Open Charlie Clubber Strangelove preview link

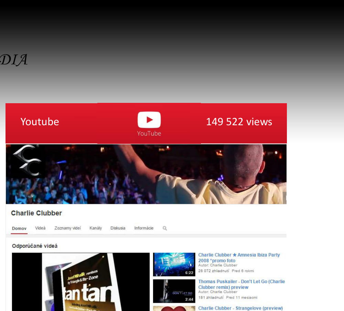240,308
